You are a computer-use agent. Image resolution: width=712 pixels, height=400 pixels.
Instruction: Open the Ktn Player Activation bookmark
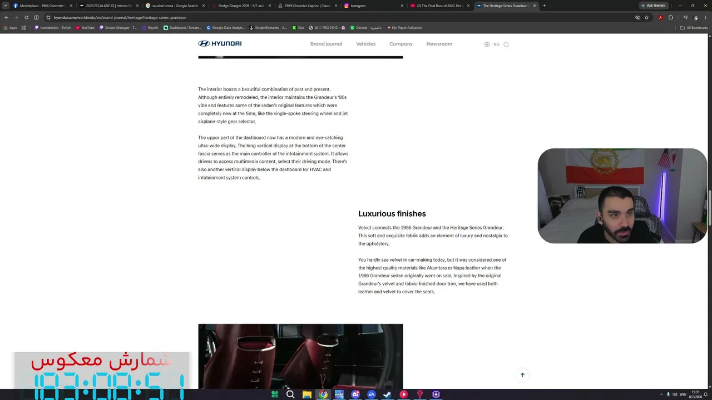point(404,28)
